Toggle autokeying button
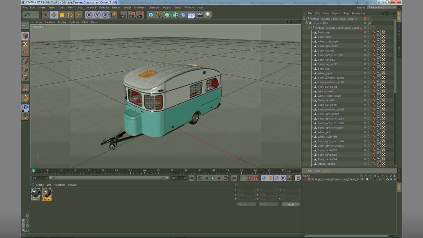The height and width of the screenshot is (238, 423). [249, 178]
